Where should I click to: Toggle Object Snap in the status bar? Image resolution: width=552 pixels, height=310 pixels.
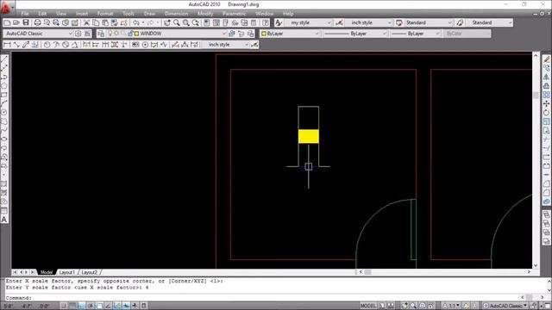pos(100,306)
